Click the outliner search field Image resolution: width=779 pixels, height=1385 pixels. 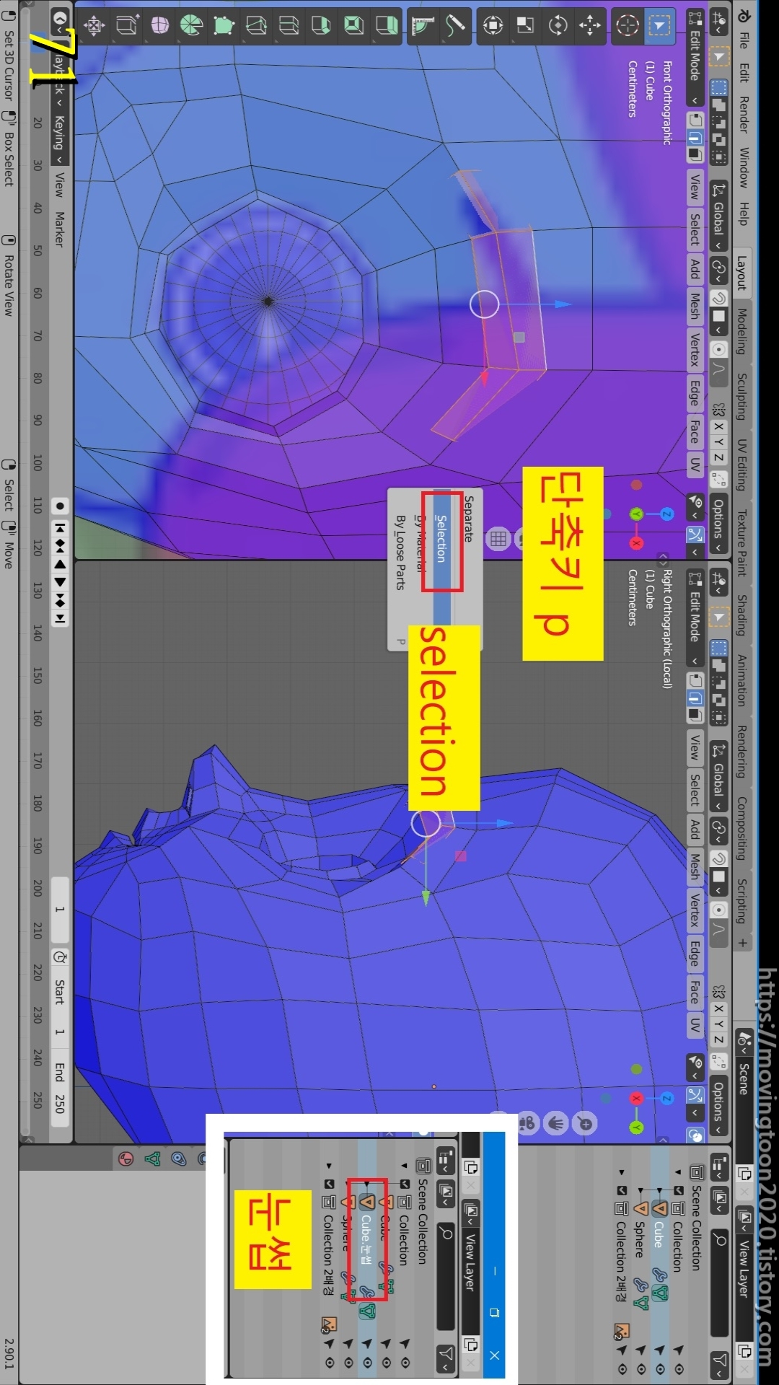click(719, 1283)
